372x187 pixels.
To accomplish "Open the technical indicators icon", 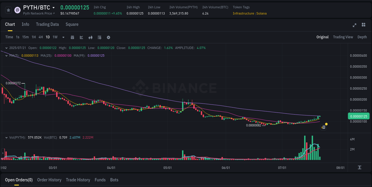I will click(x=90, y=37).
